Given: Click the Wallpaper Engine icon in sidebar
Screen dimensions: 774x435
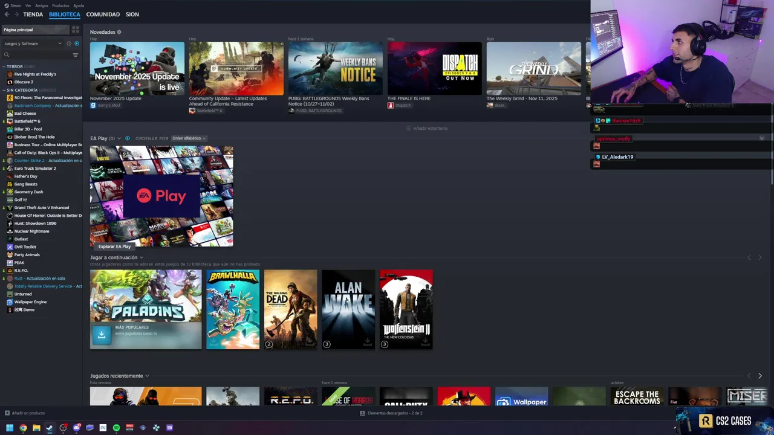Looking at the screenshot, I should [10, 302].
